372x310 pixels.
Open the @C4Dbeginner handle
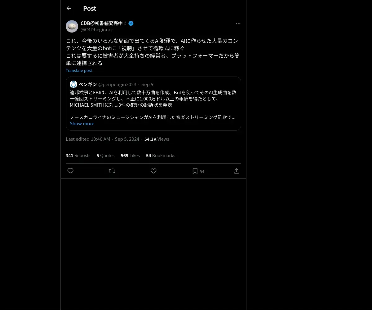coord(97,30)
